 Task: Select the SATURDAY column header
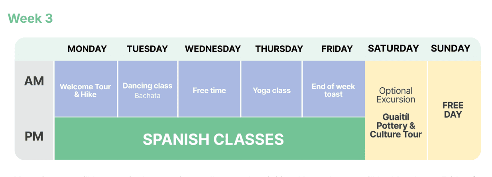pyautogui.click(x=393, y=49)
